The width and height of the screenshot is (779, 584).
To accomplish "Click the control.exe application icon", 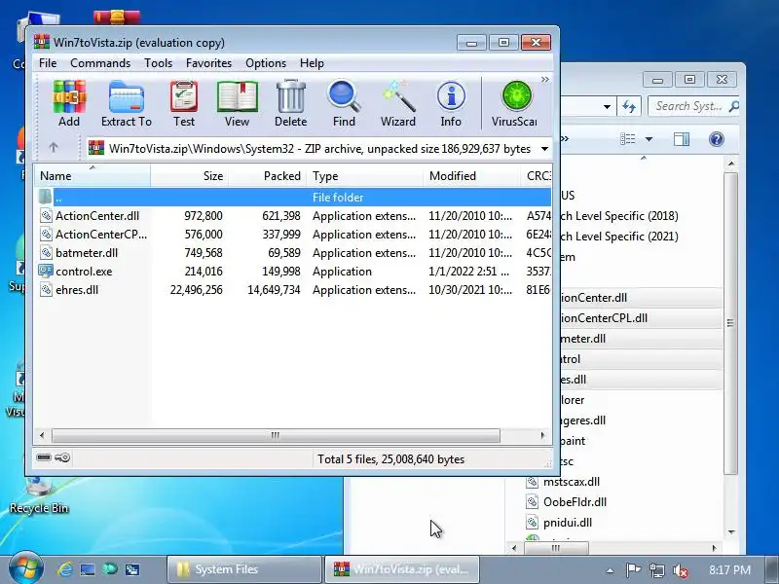I will point(46,272).
